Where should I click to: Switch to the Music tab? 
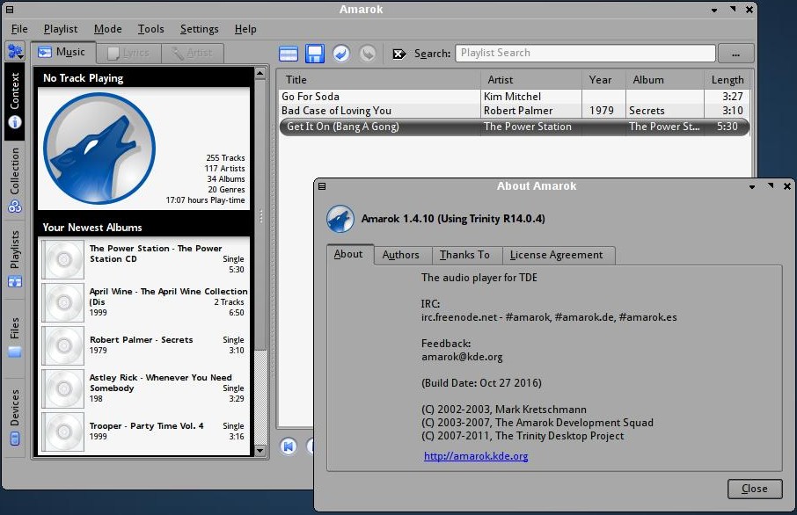click(x=62, y=52)
